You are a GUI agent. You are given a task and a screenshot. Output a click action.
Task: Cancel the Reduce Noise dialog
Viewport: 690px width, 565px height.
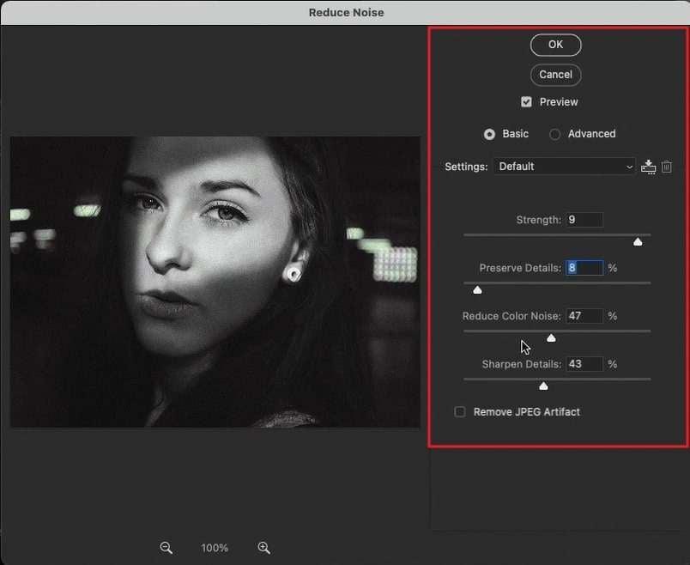pos(555,75)
